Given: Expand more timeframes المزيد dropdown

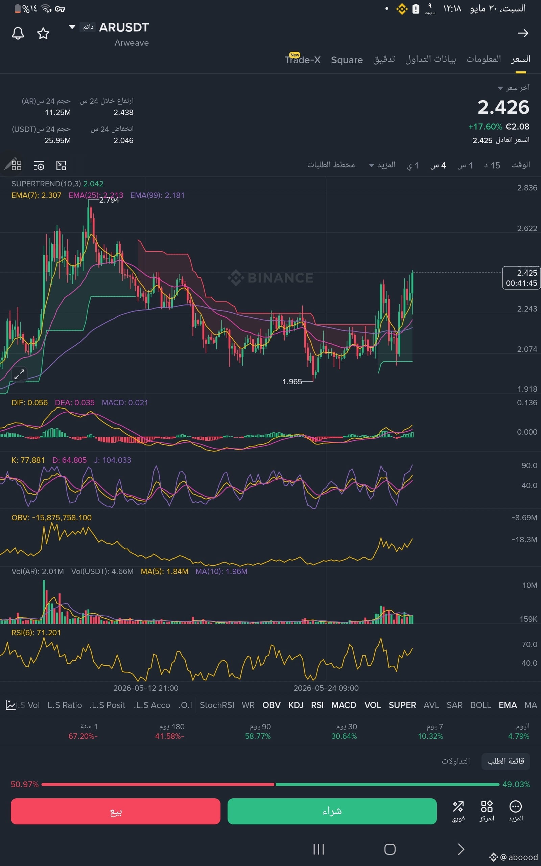Looking at the screenshot, I should pos(382,165).
